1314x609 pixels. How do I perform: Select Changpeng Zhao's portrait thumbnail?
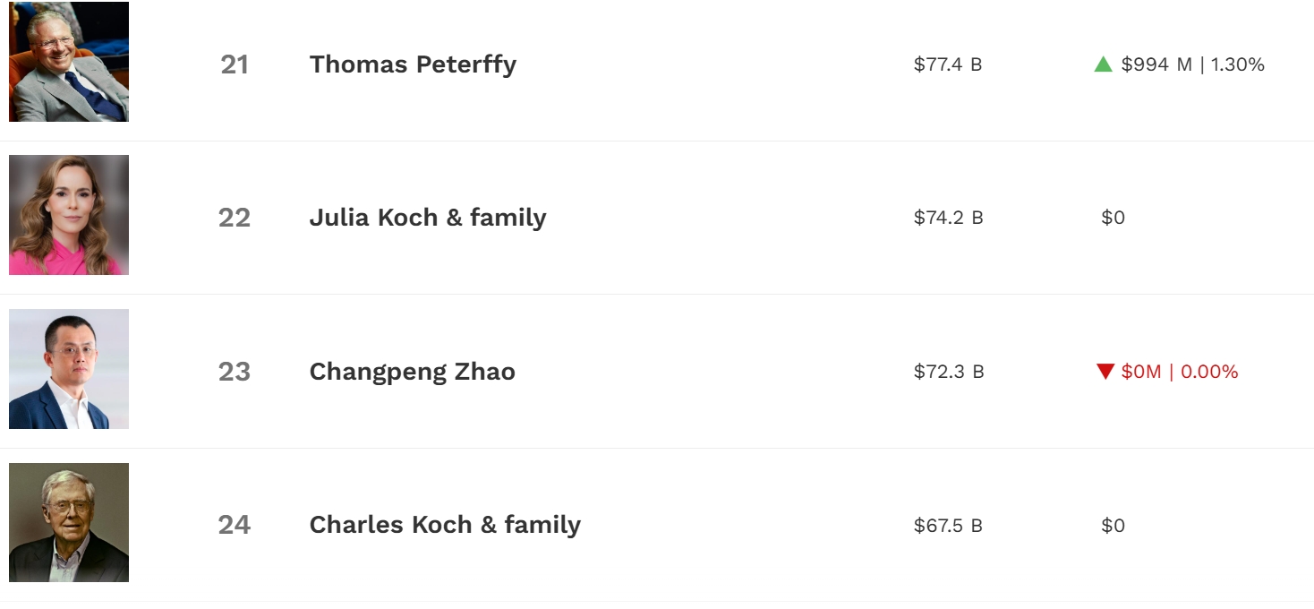click(69, 369)
